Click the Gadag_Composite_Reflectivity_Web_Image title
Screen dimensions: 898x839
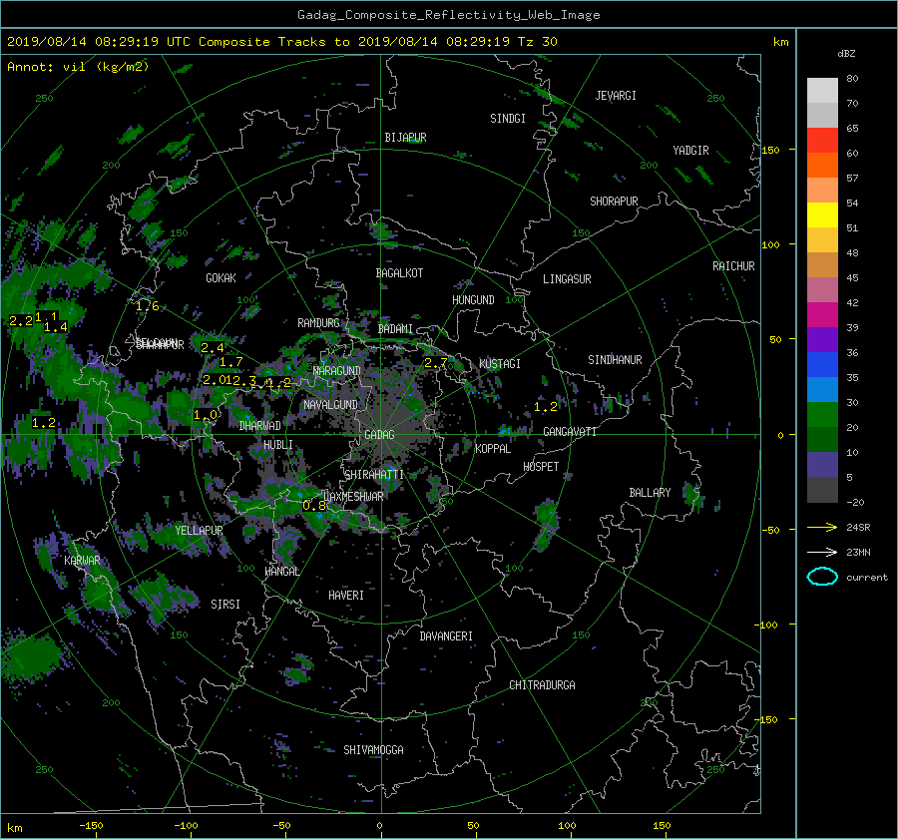tap(448, 15)
